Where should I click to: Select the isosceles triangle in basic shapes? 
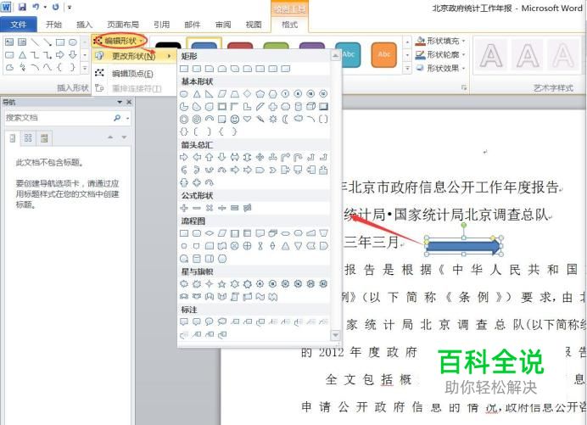coord(197,93)
